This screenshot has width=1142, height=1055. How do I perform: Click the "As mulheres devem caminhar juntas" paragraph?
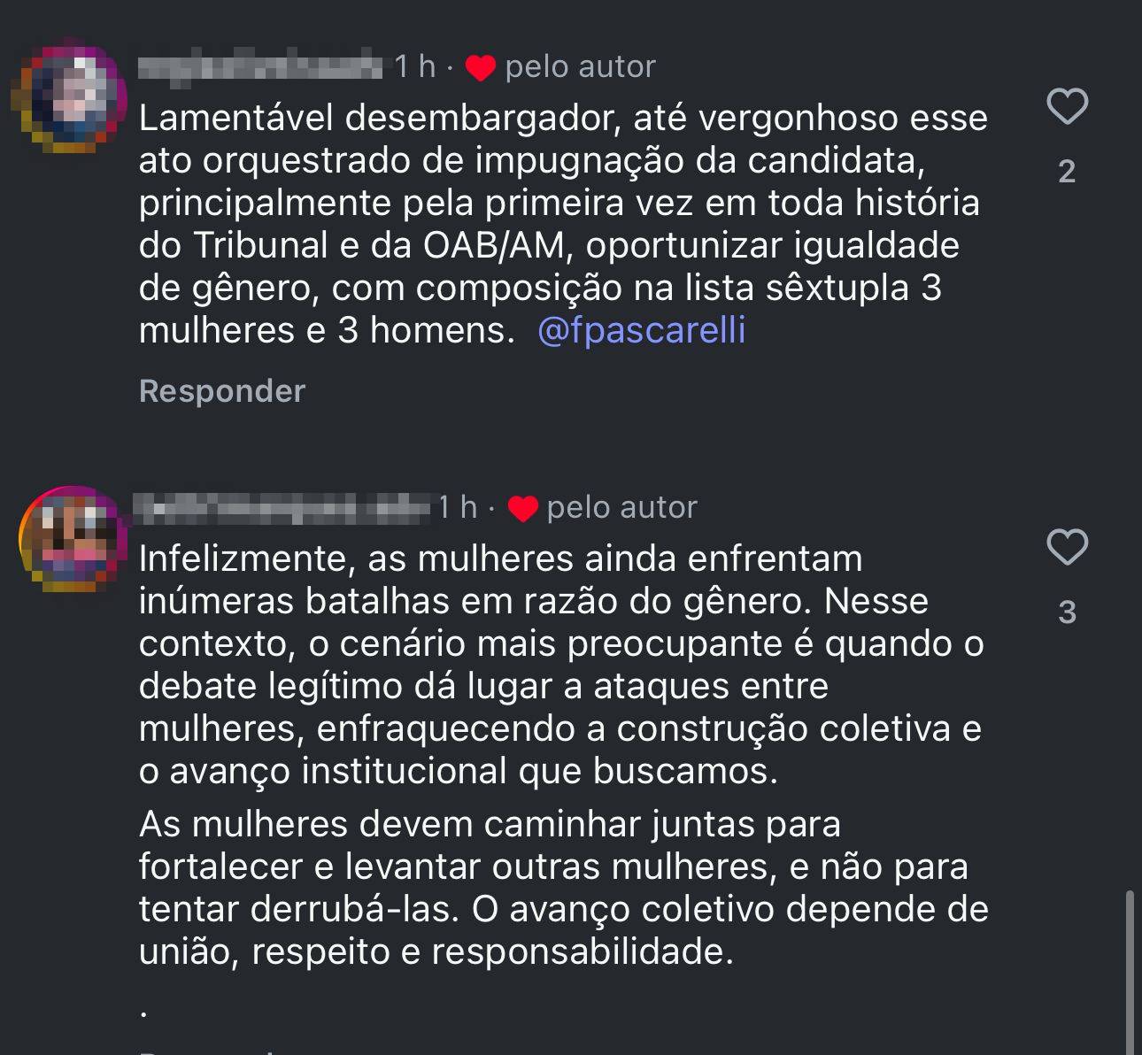(x=562, y=888)
